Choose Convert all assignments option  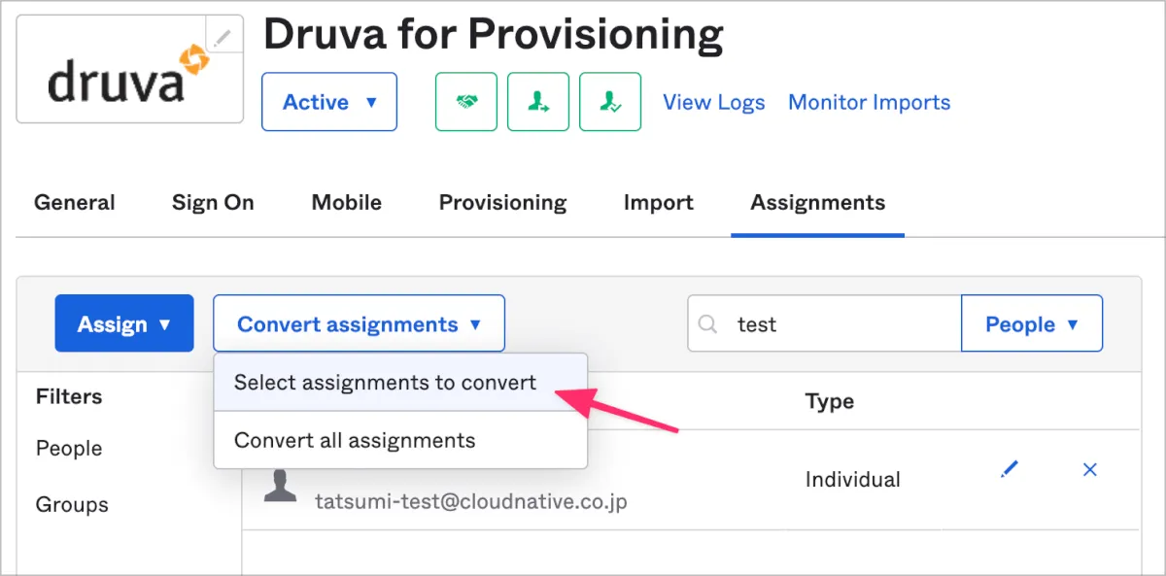[x=355, y=440]
